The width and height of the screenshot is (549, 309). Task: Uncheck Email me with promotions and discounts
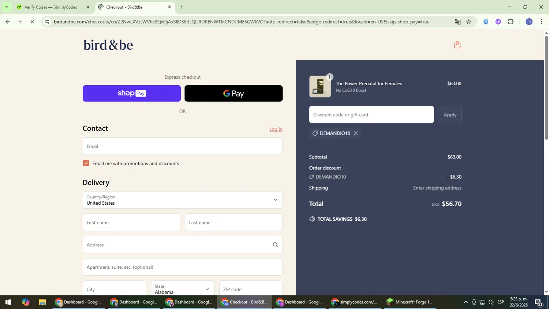pyautogui.click(x=86, y=163)
